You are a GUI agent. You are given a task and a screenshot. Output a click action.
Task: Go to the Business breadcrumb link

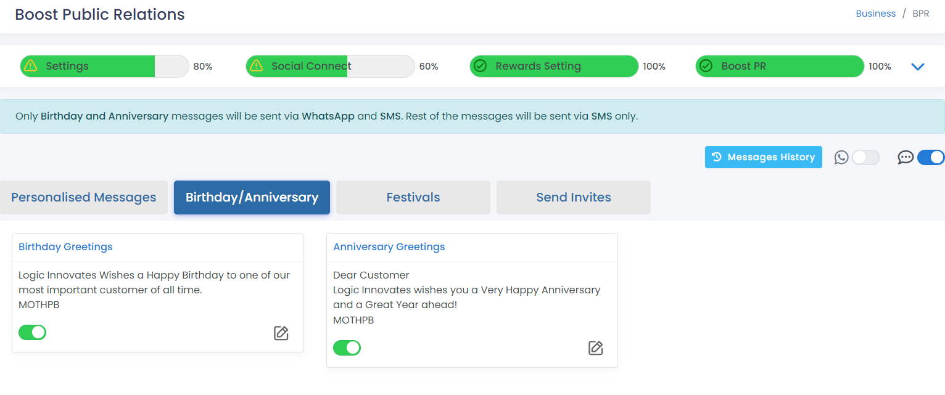click(x=875, y=14)
